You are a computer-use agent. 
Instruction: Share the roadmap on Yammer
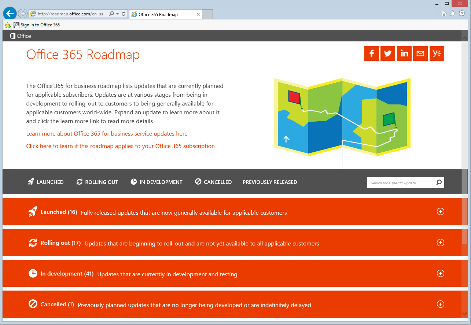click(437, 53)
